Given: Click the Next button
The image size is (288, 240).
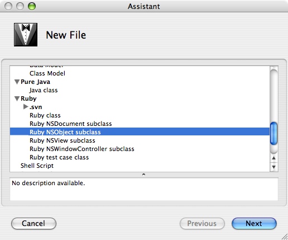Looking at the screenshot, I should [x=254, y=223].
